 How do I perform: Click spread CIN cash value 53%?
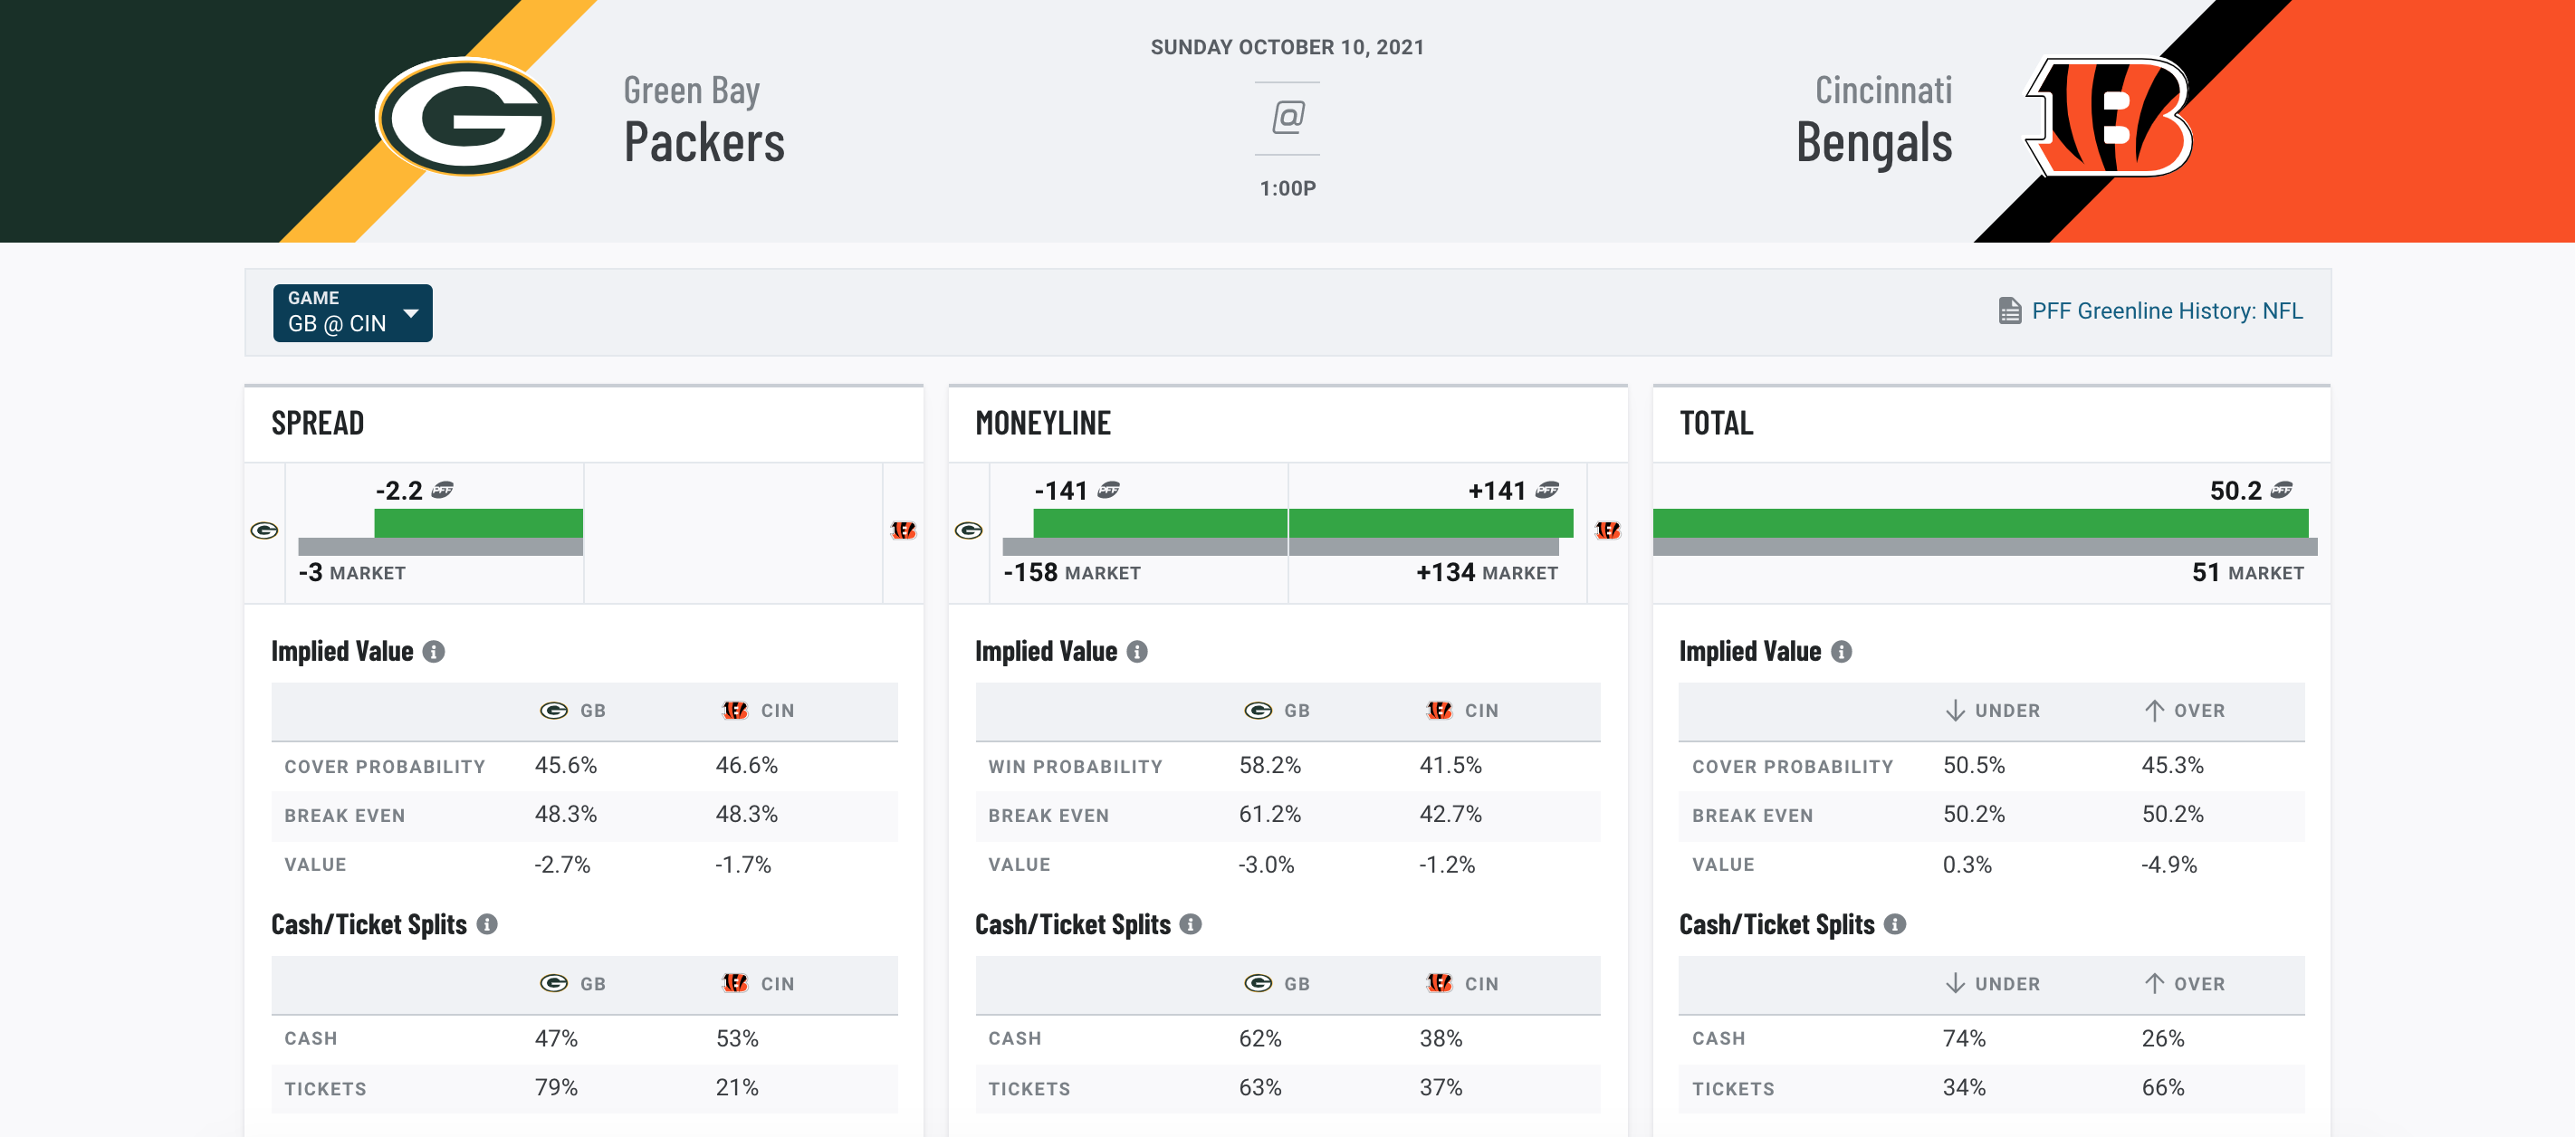click(x=737, y=1038)
